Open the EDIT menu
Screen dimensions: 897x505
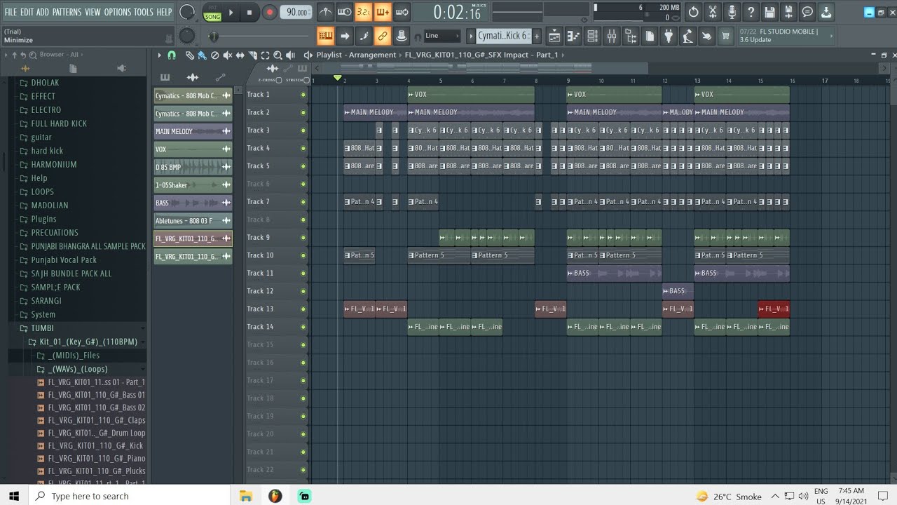coord(27,12)
